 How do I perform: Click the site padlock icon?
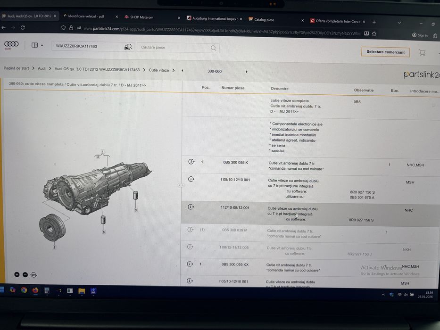71,28
